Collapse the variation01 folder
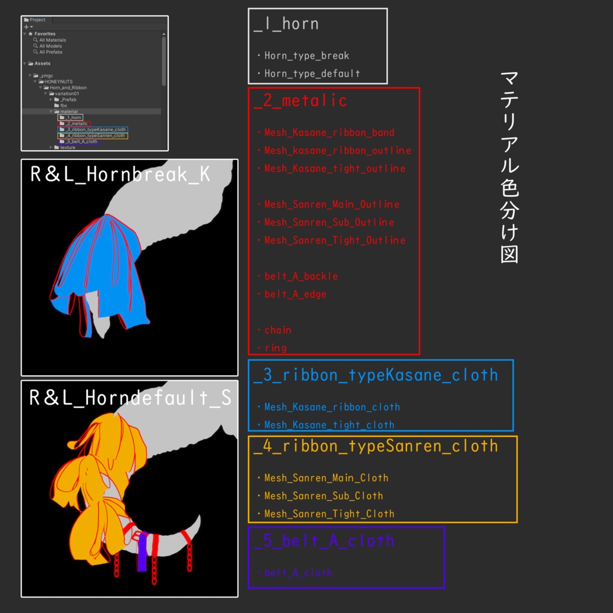The image size is (613, 613). point(45,93)
